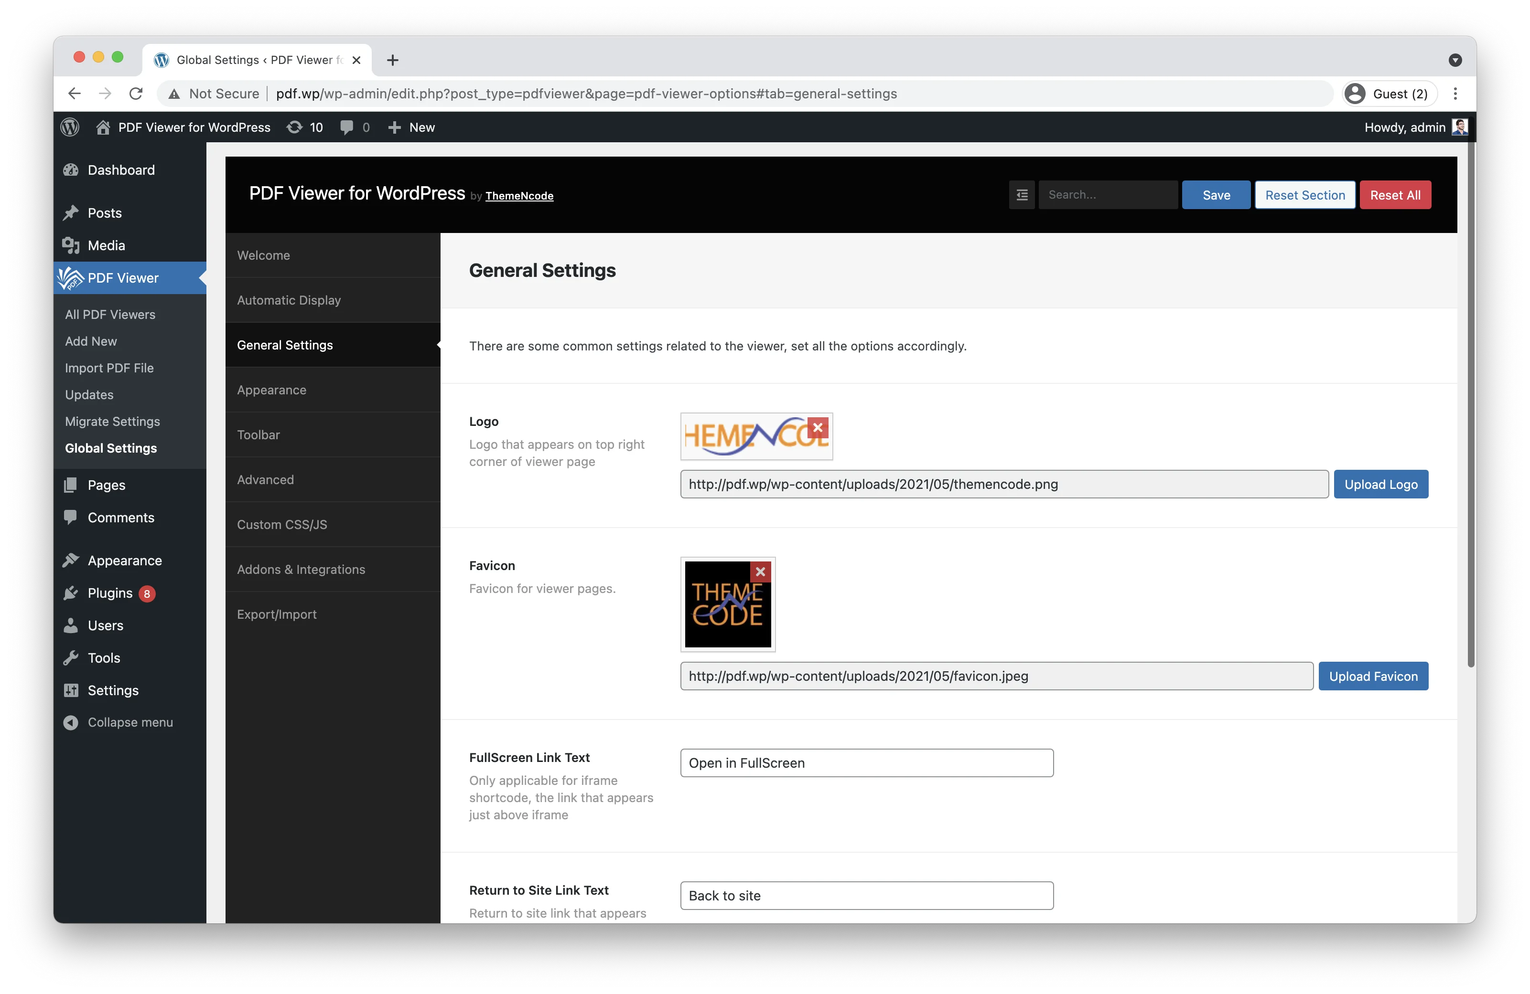1530x994 pixels.
Task: Remove the favicon with its red X icon
Action: 761,571
